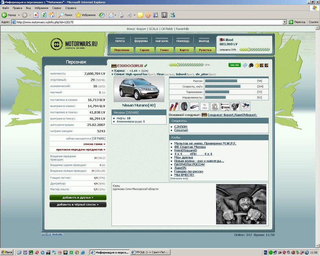Open the Пуск Start button
320x256 pixels.
7,252
